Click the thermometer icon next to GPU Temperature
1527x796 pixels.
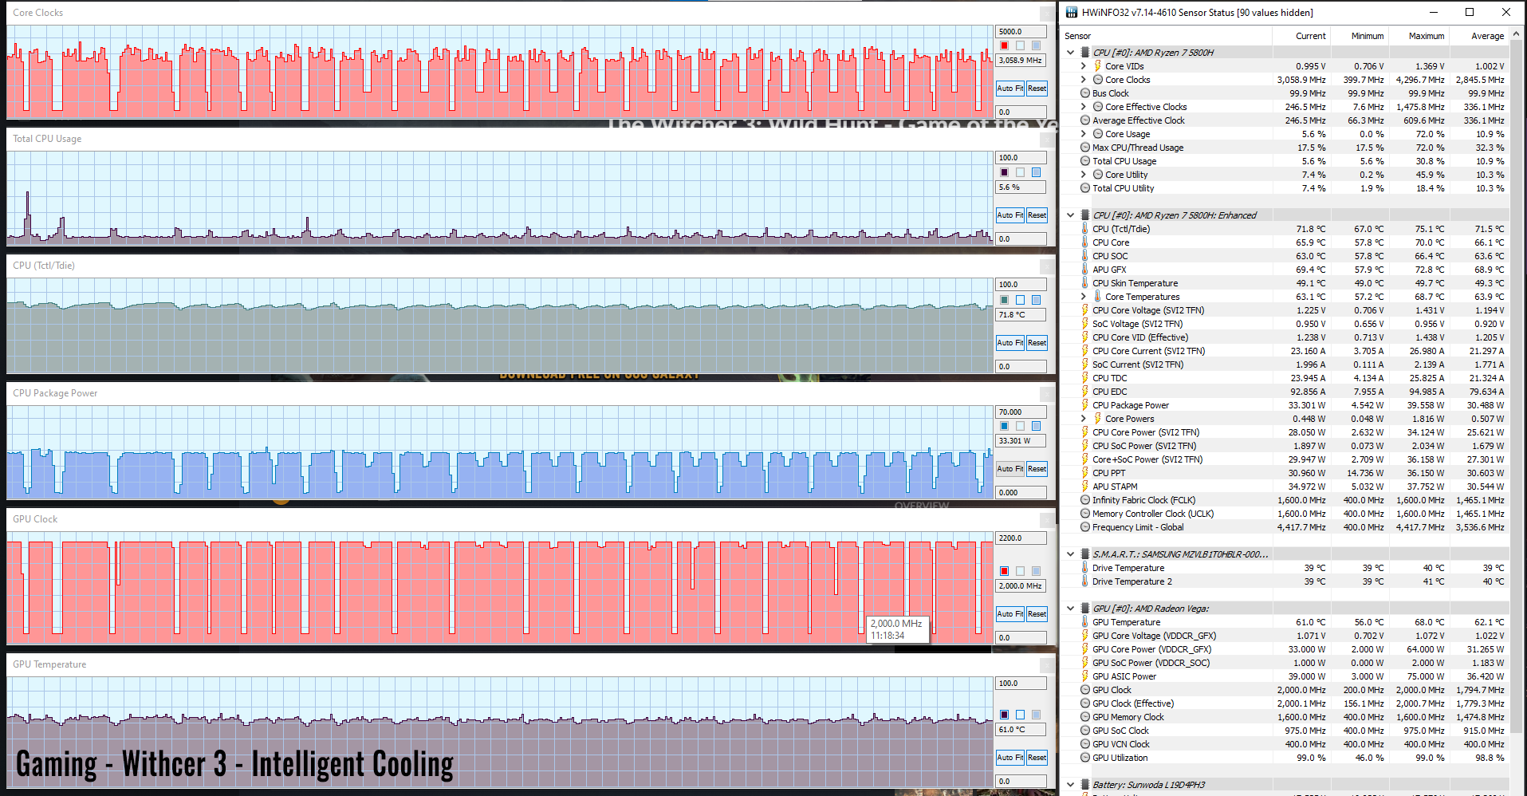point(1085,622)
